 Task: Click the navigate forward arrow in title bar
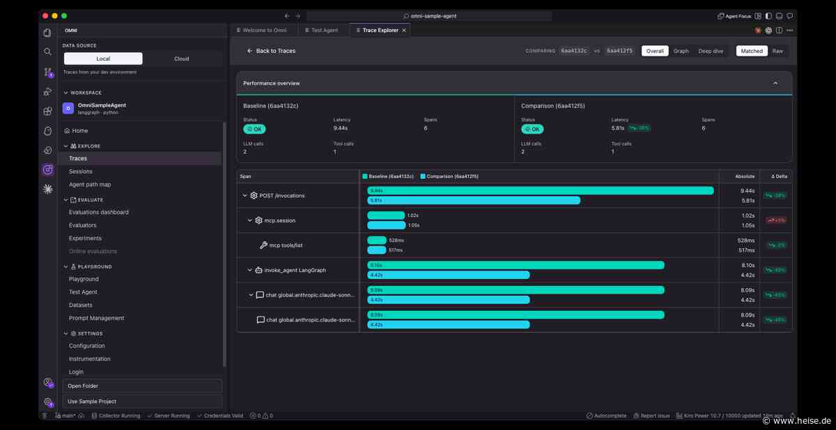(298, 15)
